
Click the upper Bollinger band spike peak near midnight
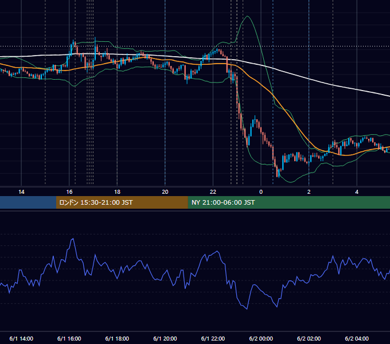tap(247, 17)
